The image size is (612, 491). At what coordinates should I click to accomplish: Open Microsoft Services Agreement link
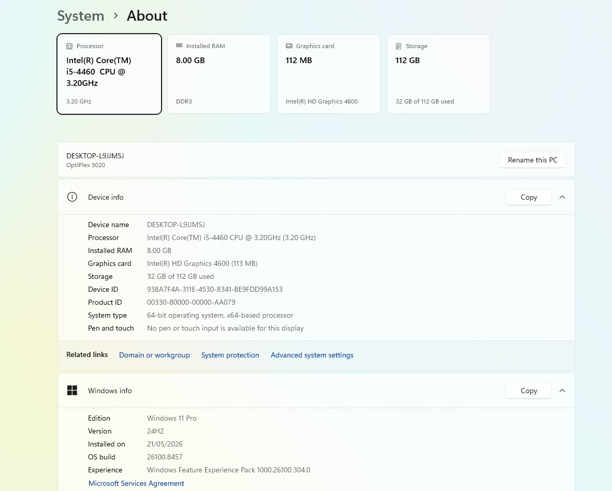(x=136, y=483)
